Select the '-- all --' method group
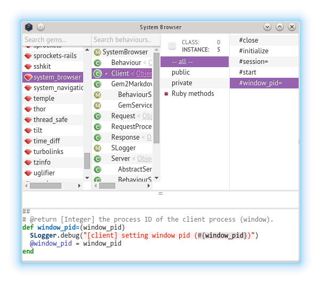Image resolution: width=321 pixels, height=284 pixels. [195, 62]
